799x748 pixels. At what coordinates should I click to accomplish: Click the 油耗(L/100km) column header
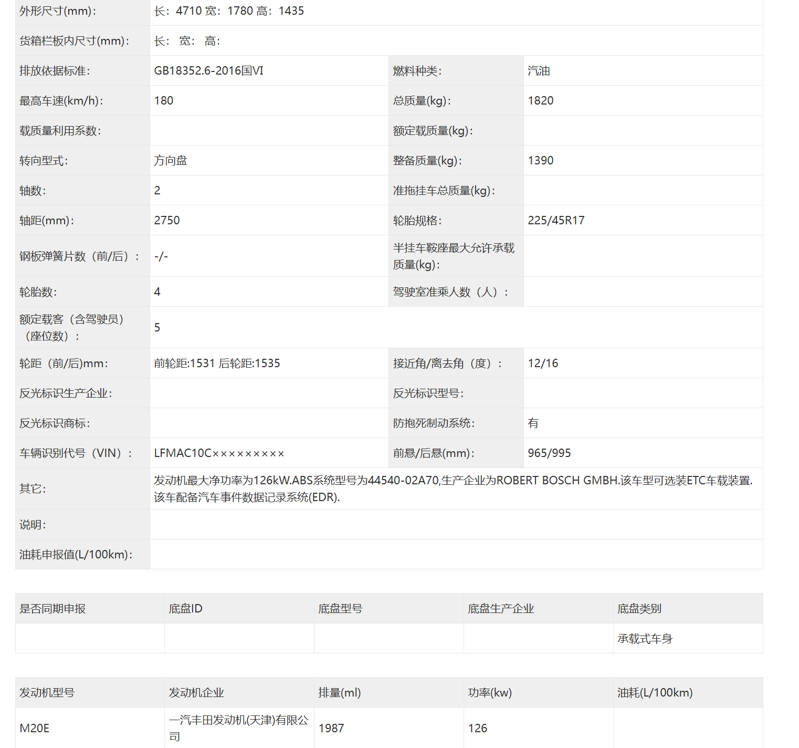pyautogui.click(x=655, y=692)
